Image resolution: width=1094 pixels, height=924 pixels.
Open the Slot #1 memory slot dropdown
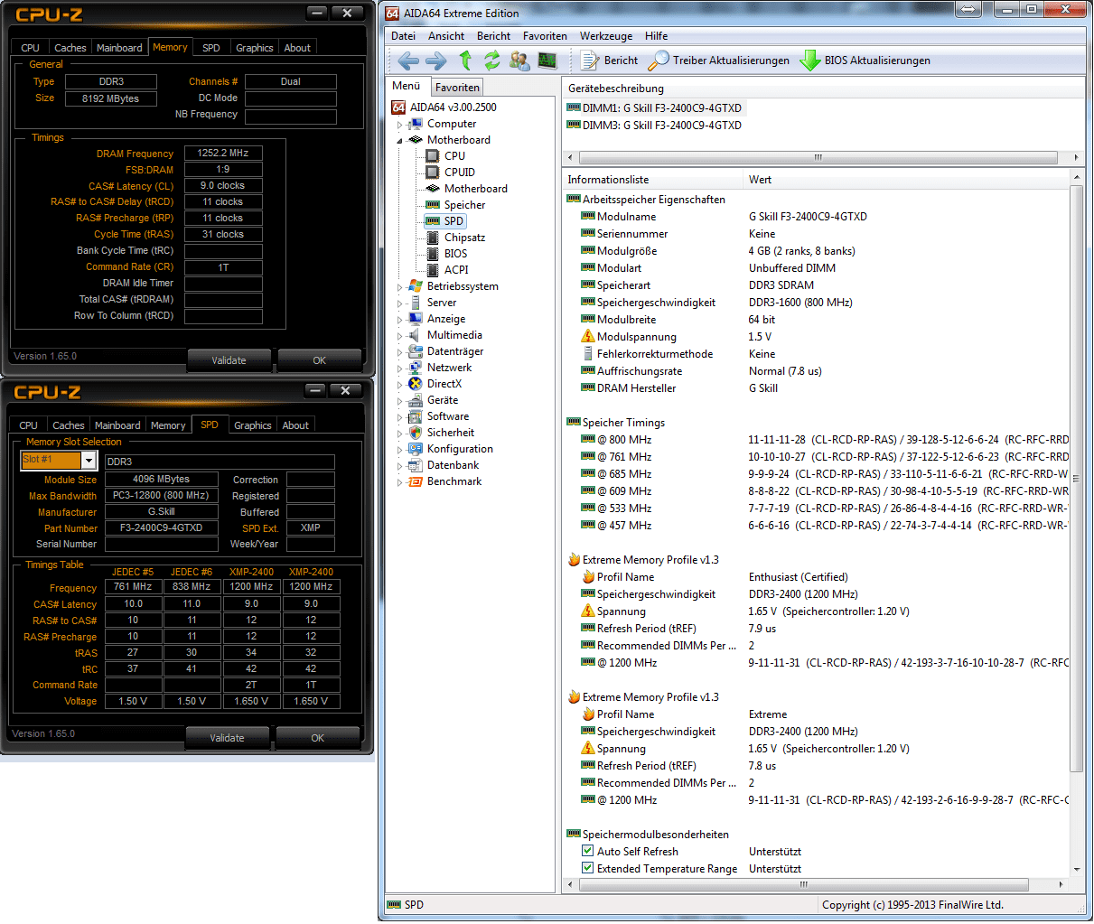[x=89, y=461]
